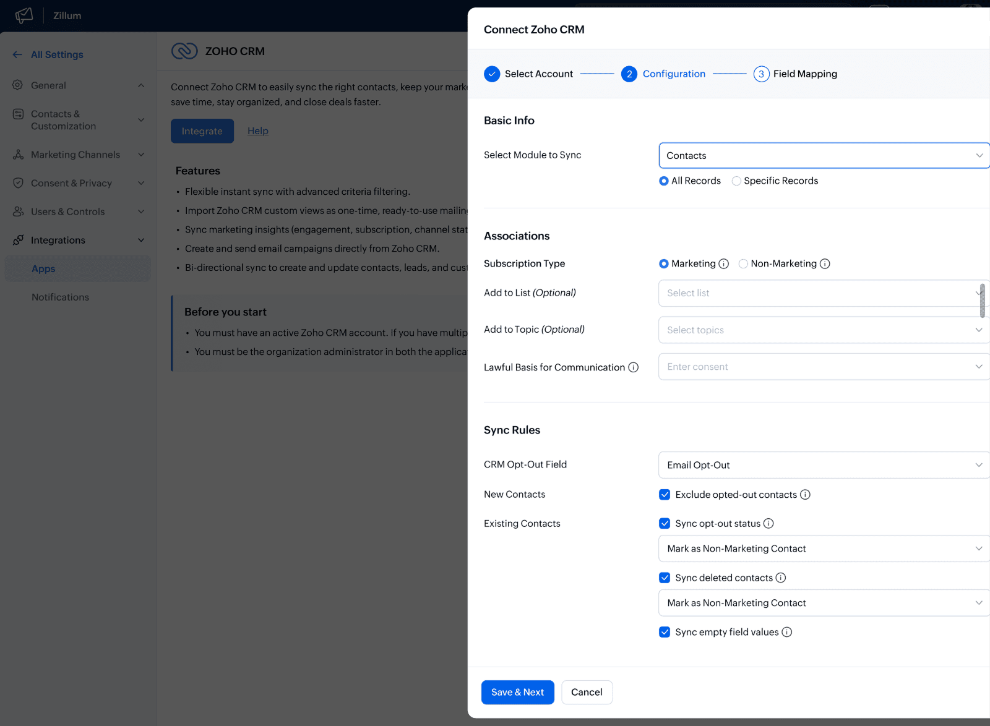Click the completed Select Account checkmark step icon
The height and width of the screenshot is (726, 990).
tap(492, 74)
